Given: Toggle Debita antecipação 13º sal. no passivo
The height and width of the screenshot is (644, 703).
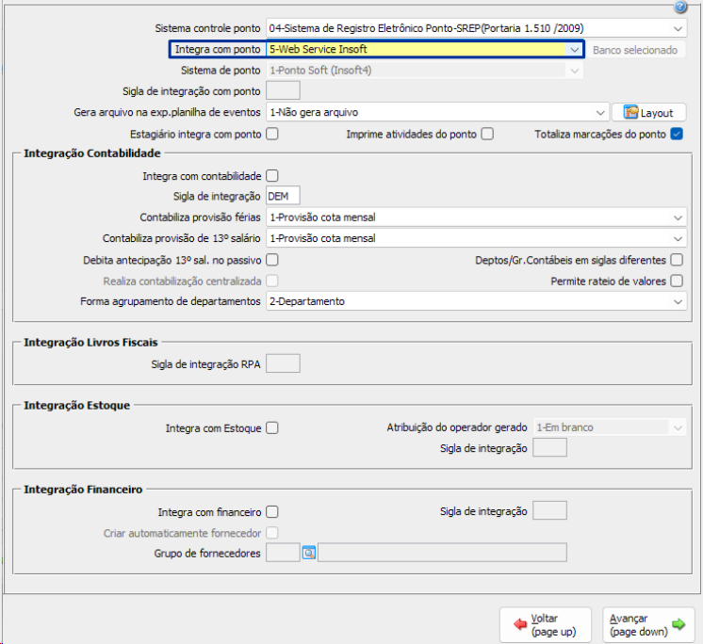Looking at the screenshot, I should tap(272, 260).
